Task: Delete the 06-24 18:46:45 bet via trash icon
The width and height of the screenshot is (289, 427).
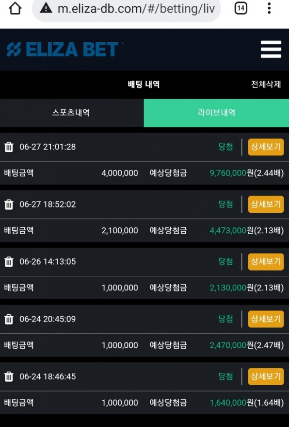Action: pos(9,376)
